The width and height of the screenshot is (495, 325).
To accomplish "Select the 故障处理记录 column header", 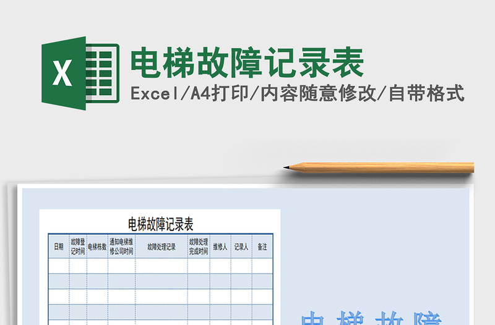I will (x=161, y=246).
